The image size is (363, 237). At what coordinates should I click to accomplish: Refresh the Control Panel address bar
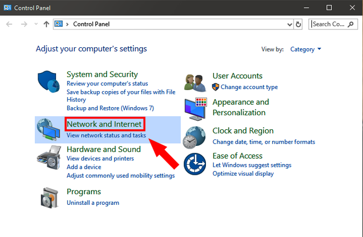(299, 24)
